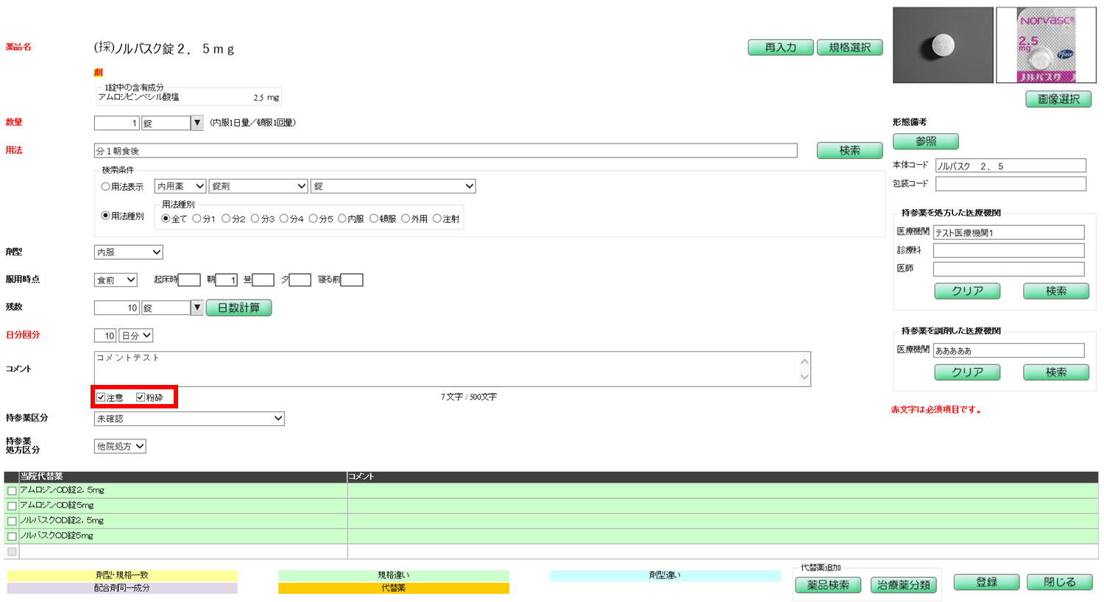Click the 用法 text input field
This screenshot has height=602, width=1104.
(x=445, y=151)
